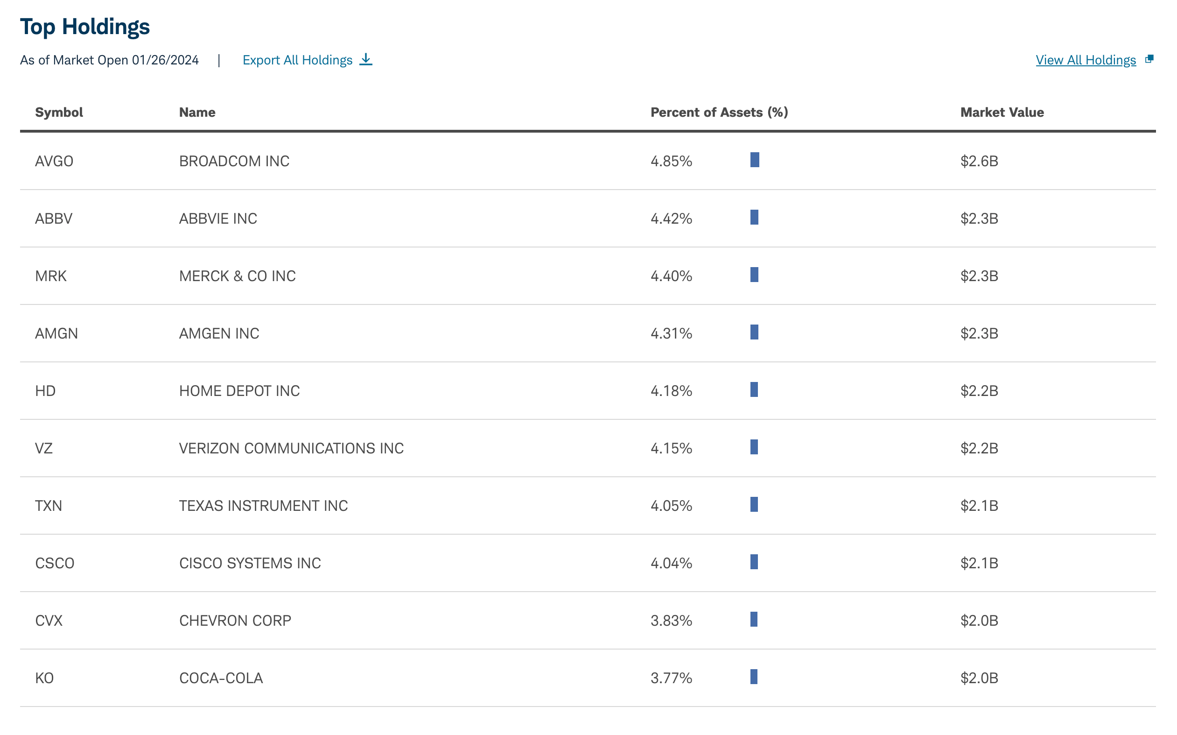Click the $2.3B market value for AbbVie
Viewport: 1177px width, 735px height.
coord(979,218)
